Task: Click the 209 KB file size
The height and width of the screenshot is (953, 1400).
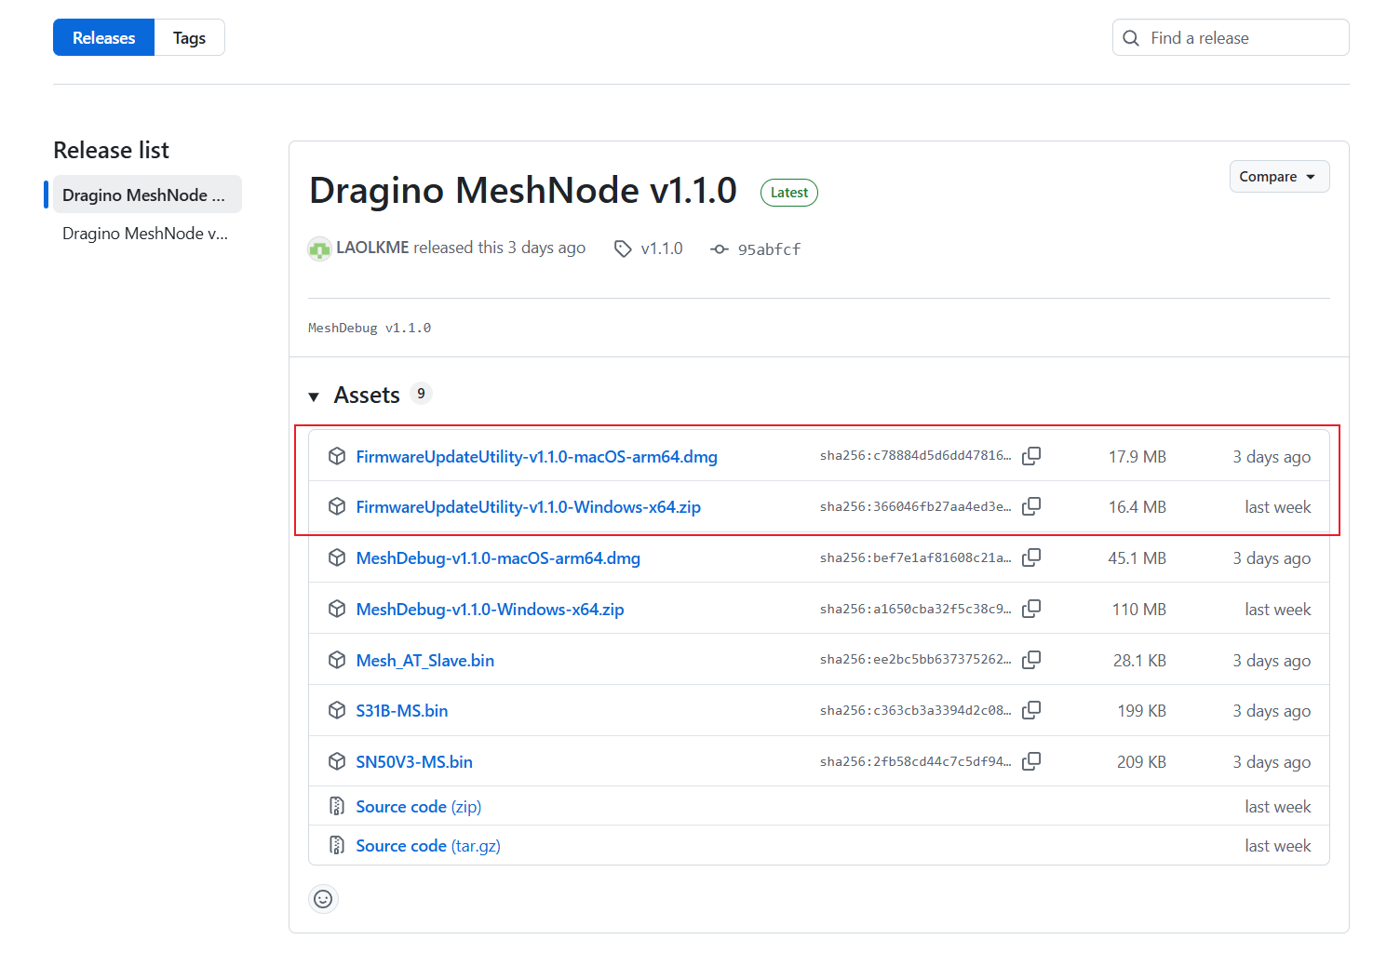Action: 1141,761
